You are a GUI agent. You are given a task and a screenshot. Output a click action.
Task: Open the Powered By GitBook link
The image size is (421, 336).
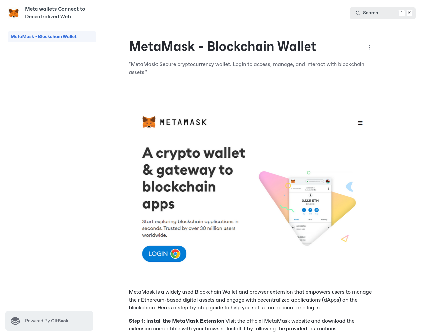[x=47, y=321]
